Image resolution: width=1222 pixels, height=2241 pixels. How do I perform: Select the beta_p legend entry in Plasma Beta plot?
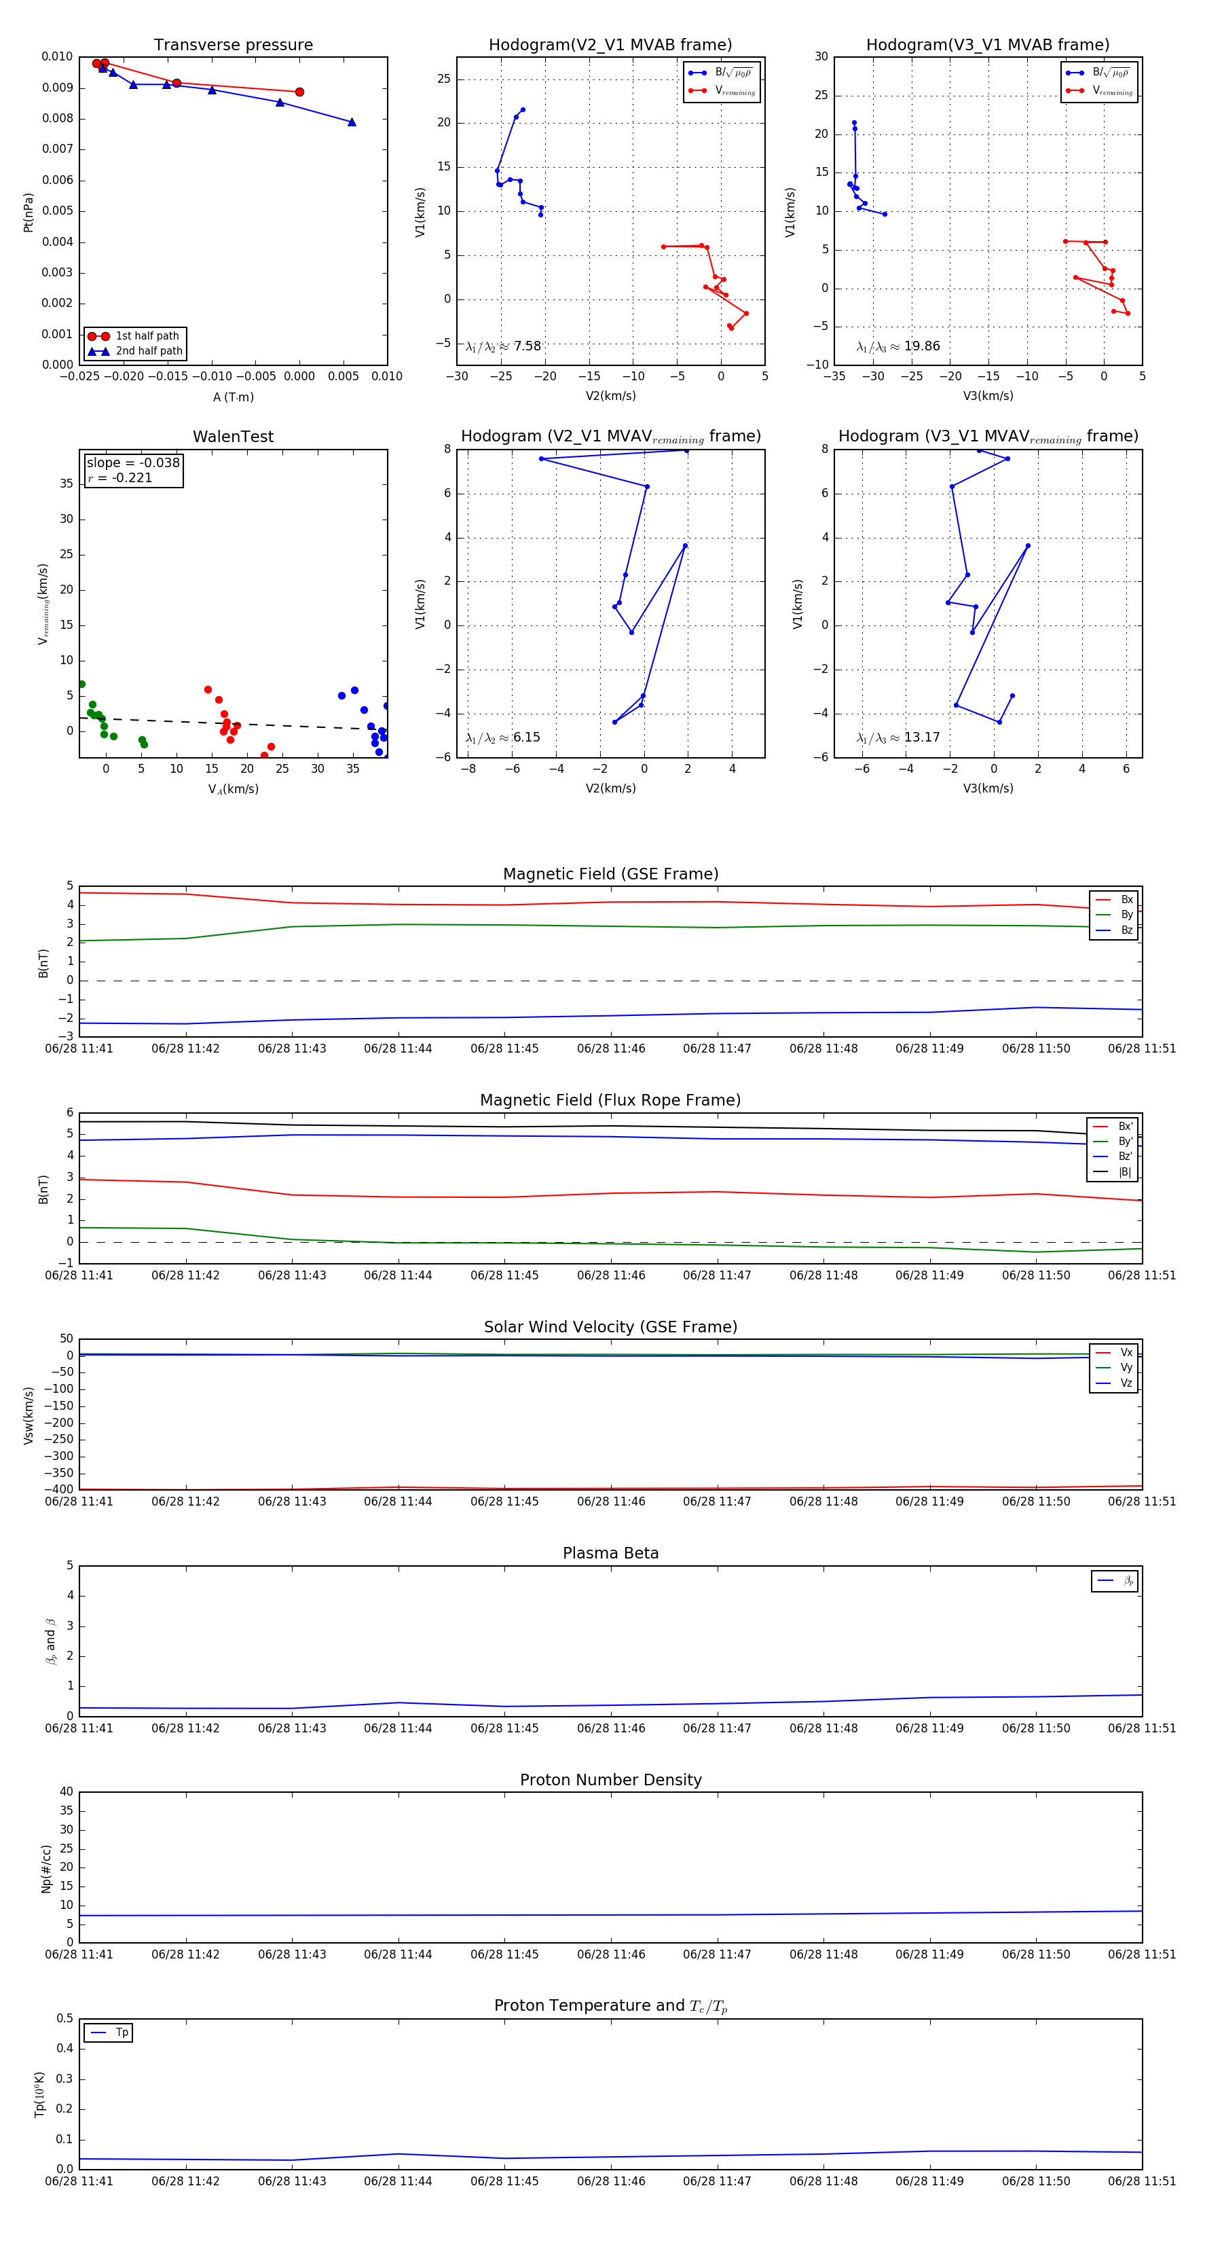[1116, 1581]
